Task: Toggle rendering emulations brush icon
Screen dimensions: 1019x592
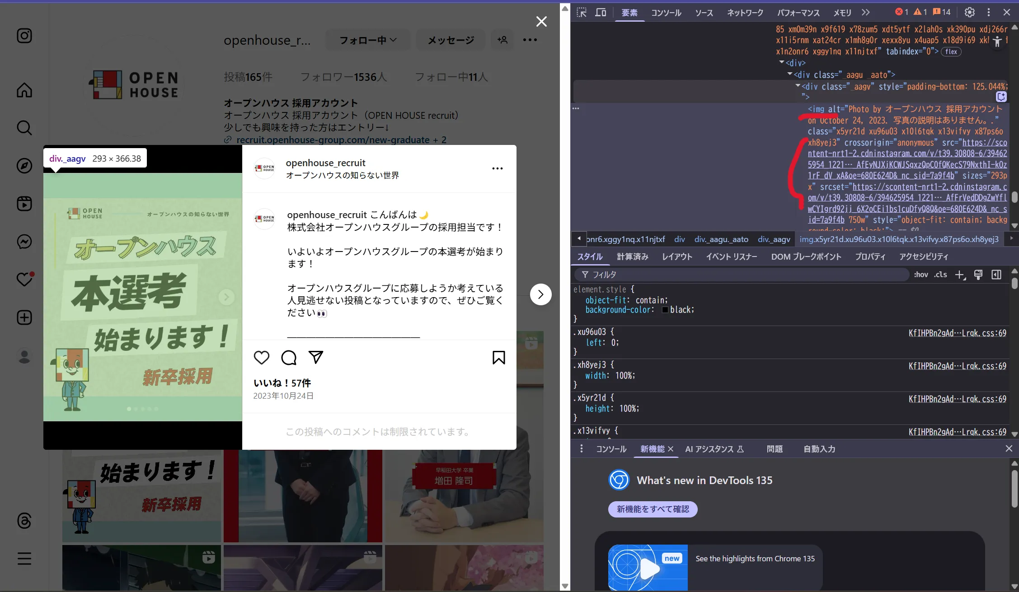Action: [978, 275]
